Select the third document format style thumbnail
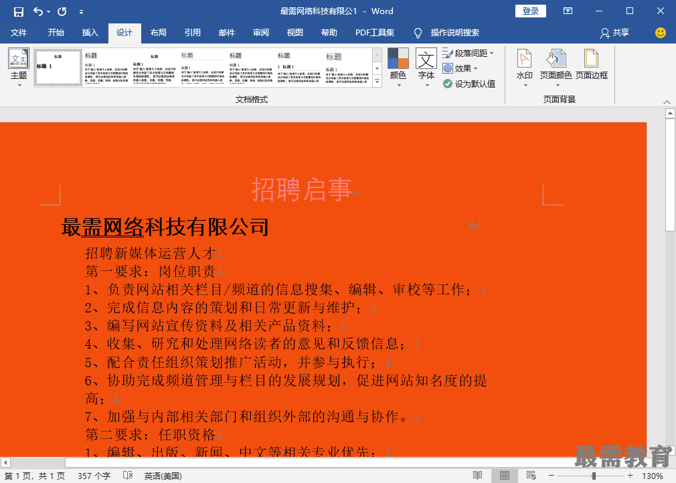This screenshot has height=483, width=676. 155,68
